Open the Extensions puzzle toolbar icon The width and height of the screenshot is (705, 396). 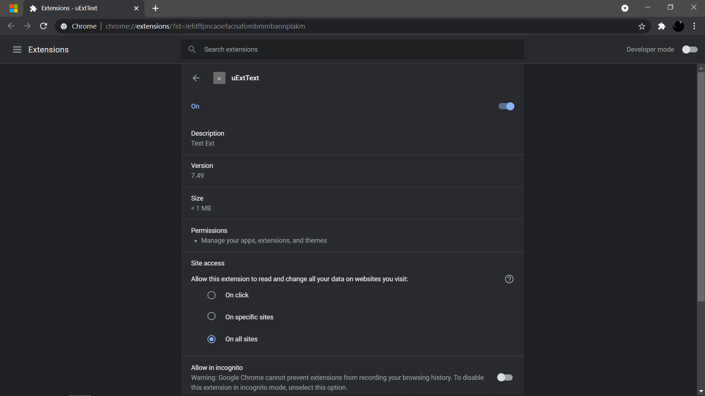[662, 26]
